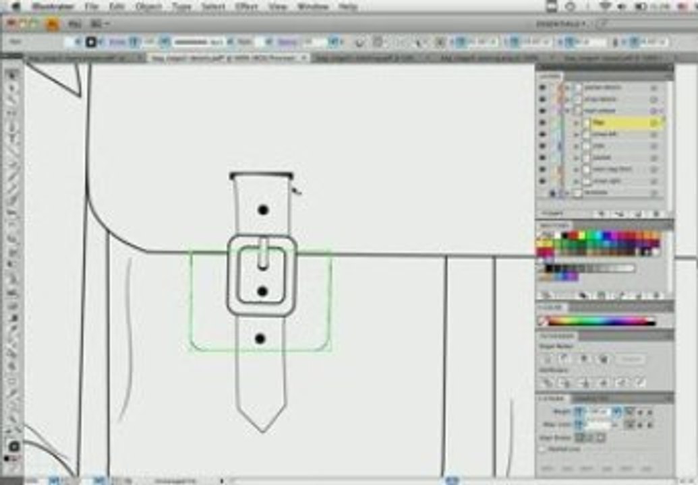Pick the red swatch in top swatch row

[573, 234]
